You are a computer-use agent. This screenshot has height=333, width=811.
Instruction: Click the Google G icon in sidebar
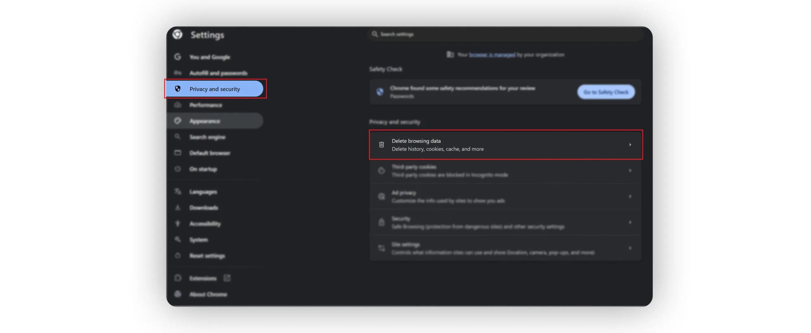(178, 57)
